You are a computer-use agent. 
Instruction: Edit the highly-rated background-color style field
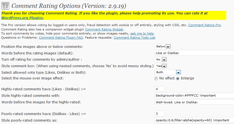click(x=194, y=95)
